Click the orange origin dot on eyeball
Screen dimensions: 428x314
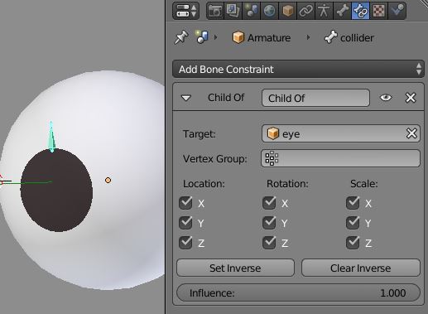coord(108,181)
